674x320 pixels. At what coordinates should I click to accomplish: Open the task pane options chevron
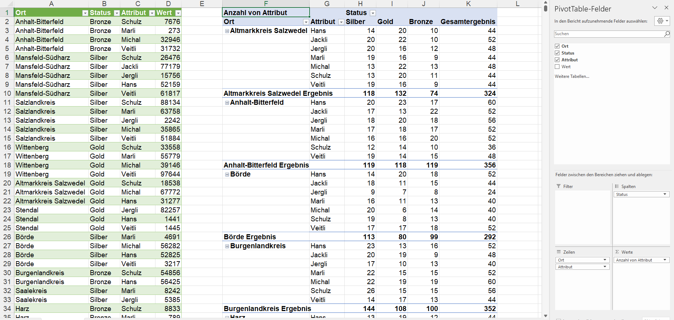tap(655, 8)
